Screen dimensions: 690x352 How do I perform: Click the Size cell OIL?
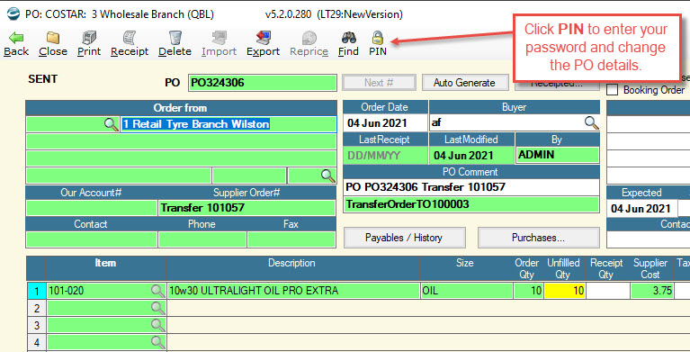point(467,291)
